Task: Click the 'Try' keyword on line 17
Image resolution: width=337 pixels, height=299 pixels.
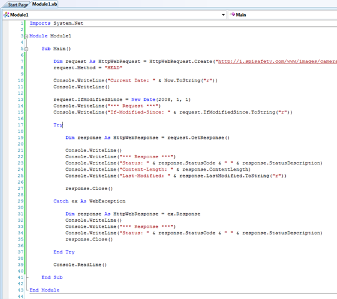Action: point(58,125)
